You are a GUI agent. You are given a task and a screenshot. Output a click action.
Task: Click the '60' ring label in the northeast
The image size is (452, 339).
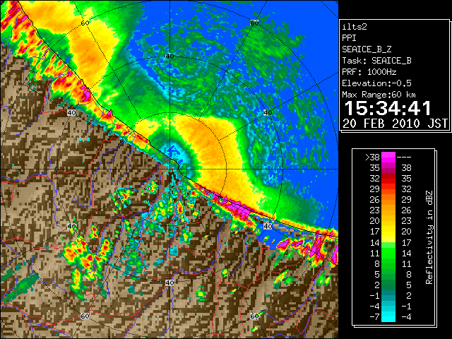click(254, 23)
